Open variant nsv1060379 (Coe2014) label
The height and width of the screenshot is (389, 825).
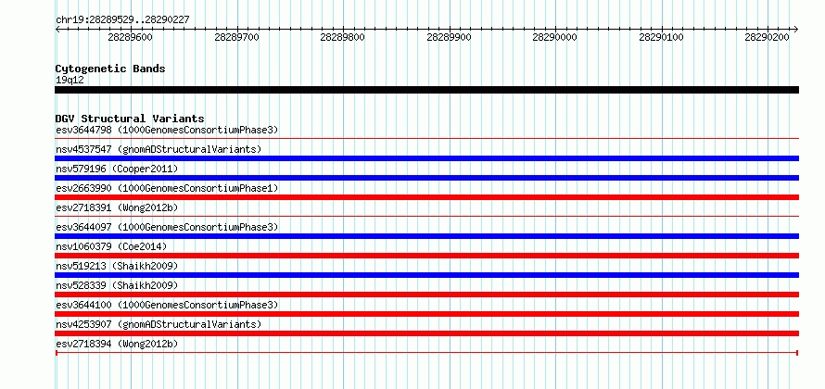point(111,246)
